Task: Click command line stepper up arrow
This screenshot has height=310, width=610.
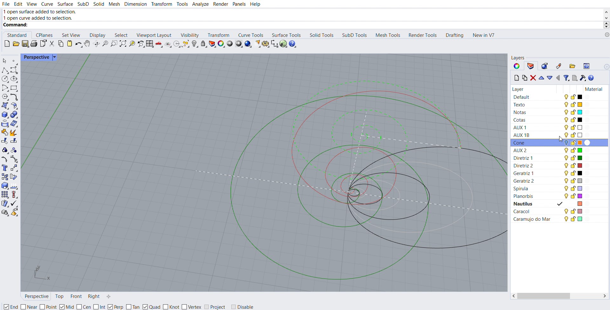Action: pyautogui.click(x=607, y=23)
